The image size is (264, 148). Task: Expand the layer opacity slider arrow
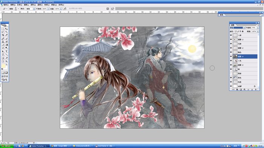pos(258,28)
